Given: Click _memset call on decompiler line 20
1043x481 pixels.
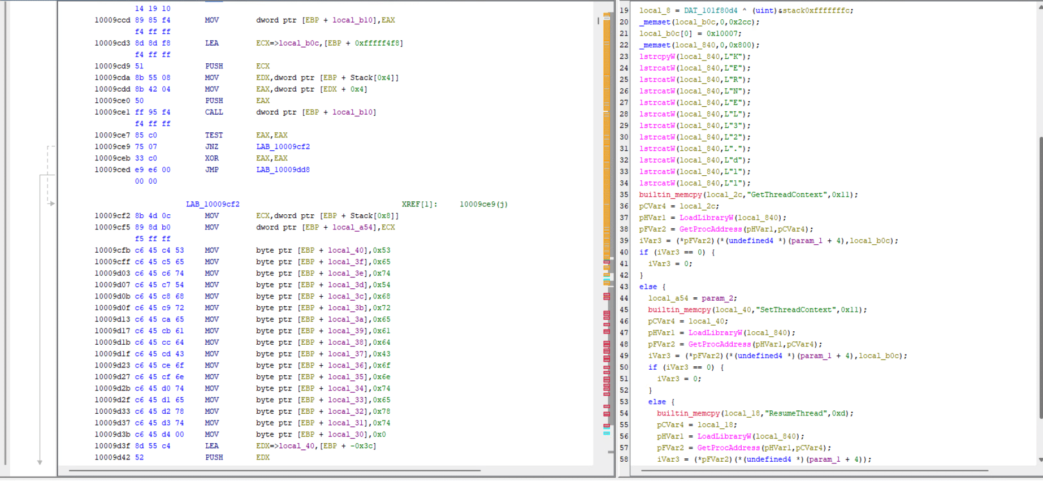Looking at the screenshot, I should pyautogui.click(x=655, y=22).
